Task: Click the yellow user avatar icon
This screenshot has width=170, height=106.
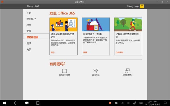Action: pos(142,6)
